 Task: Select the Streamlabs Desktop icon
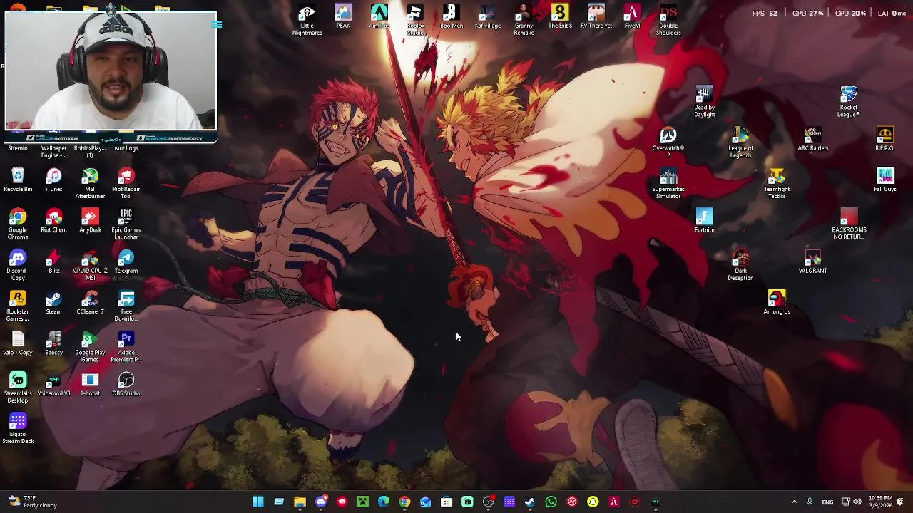click(18, 388)
